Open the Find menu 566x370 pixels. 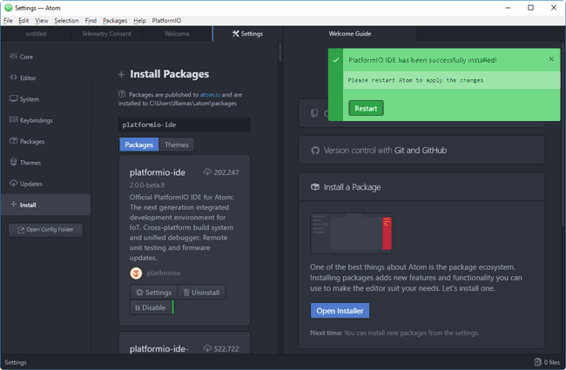tap(91, 21)
